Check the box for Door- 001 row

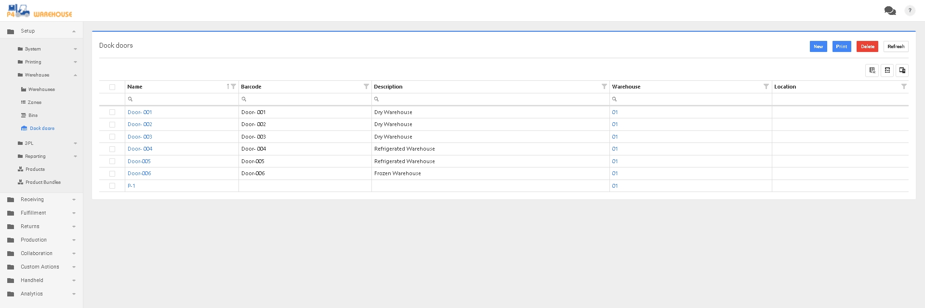(x=112, y=112)
